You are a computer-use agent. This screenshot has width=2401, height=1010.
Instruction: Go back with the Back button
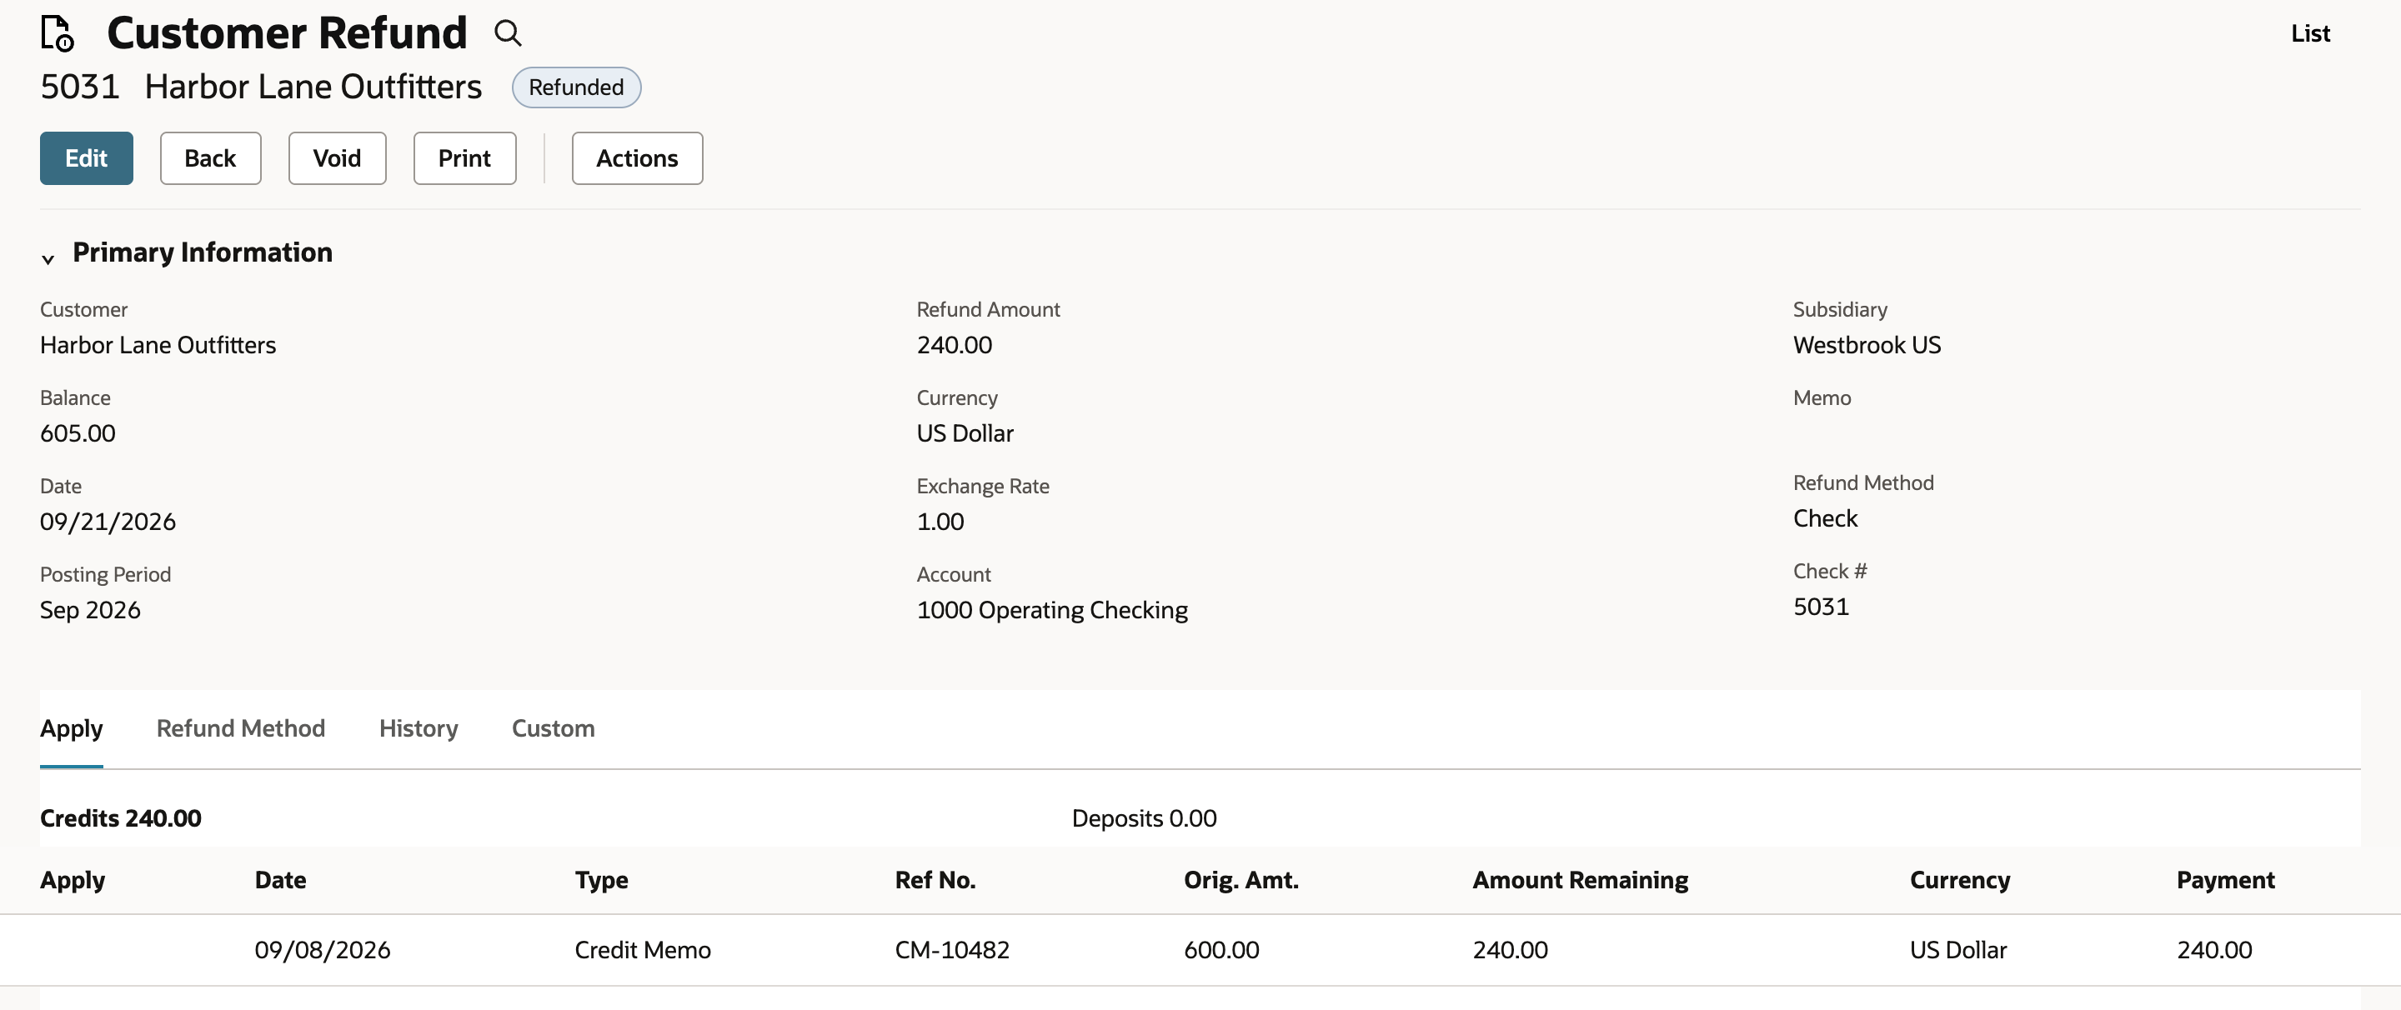point(211,158)
